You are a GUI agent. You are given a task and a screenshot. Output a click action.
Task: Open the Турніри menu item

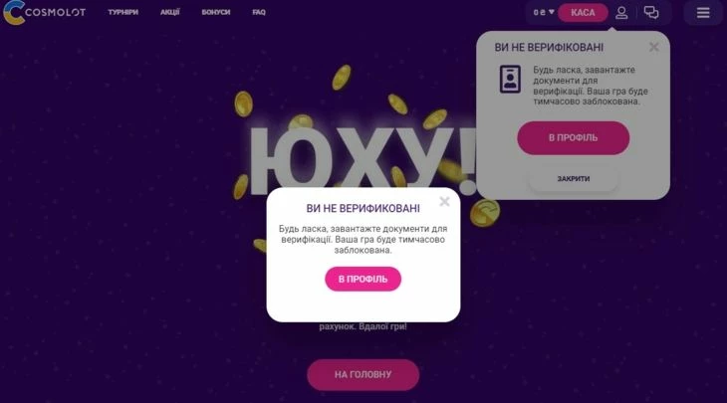[122, 13]
